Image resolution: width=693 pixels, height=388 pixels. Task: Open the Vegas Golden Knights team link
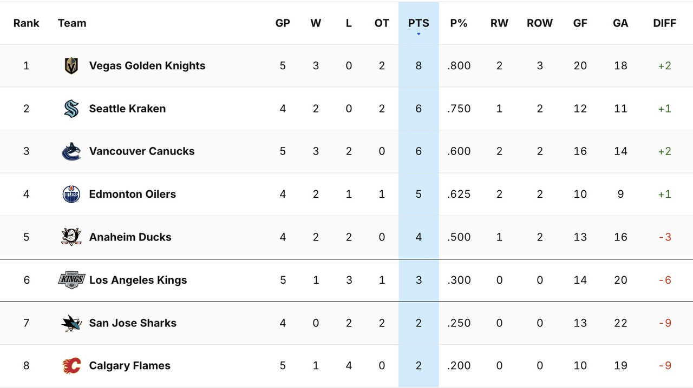coord(147,66)
